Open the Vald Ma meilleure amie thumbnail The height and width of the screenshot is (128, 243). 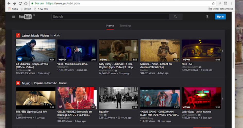coord(77,50)
